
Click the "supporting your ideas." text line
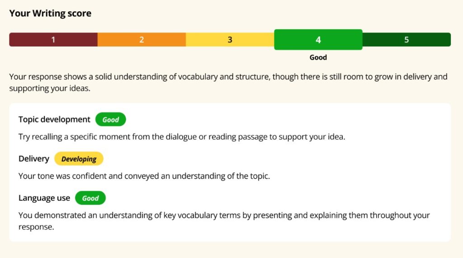50,88
